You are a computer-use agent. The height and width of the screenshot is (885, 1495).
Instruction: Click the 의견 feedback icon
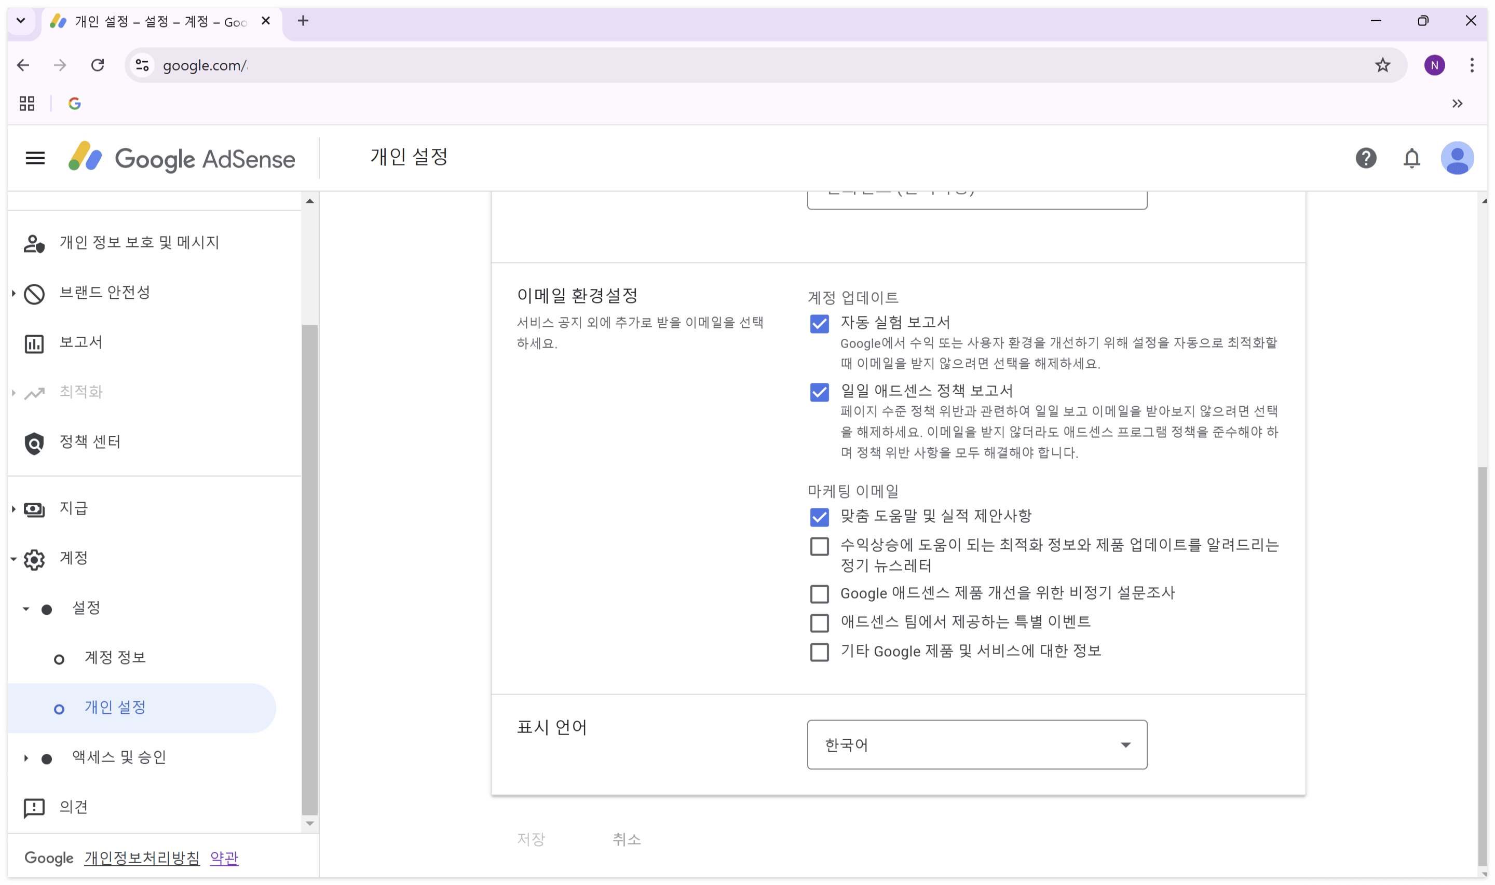(34, 808)
